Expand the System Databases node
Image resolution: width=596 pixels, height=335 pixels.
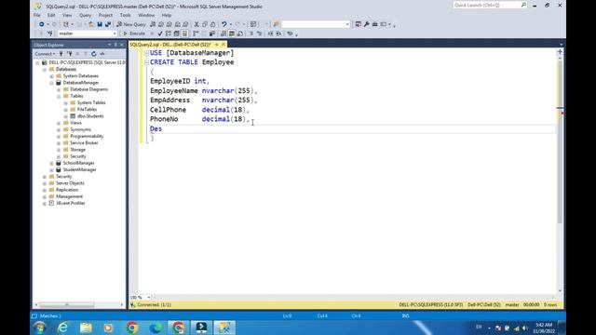[52, 76]
